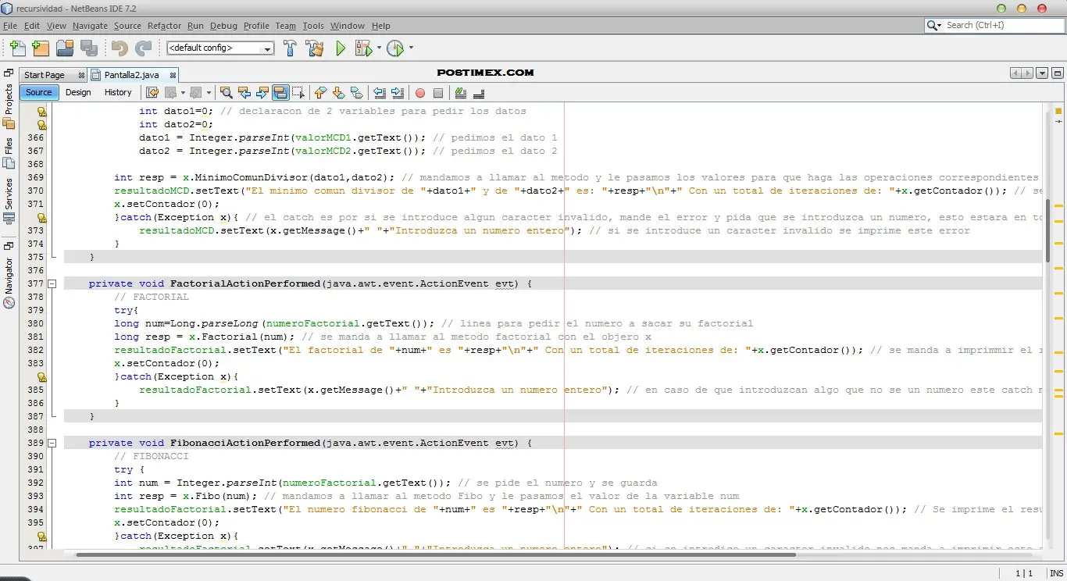Viewport: 1067px width, 581px height.
Task: Click hint lightbulb on 'int dato1=0' line
Action: point(42,112)
